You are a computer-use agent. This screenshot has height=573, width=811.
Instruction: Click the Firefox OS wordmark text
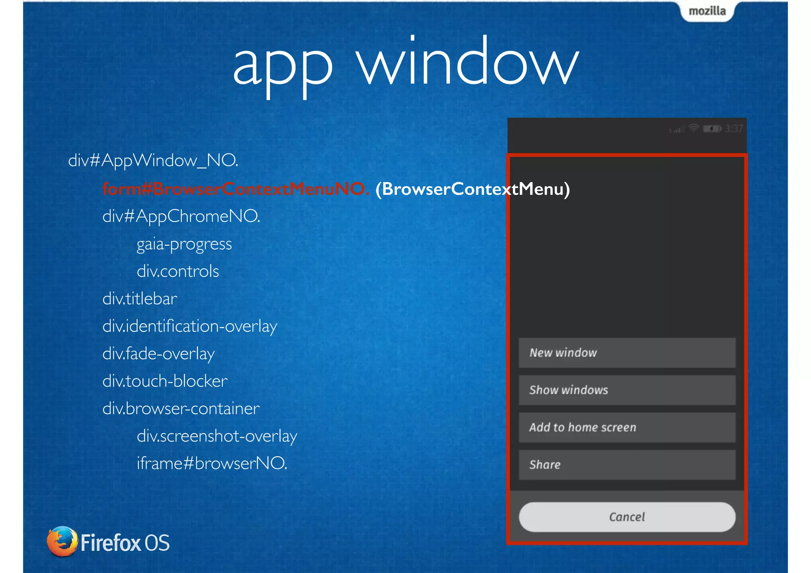click(x=125, y=543)
